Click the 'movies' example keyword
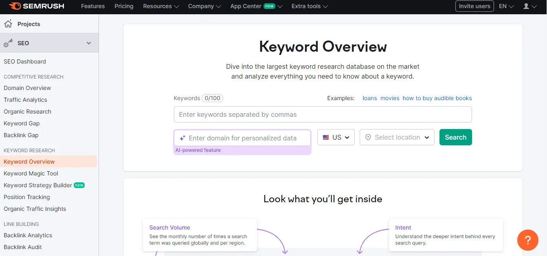 point(390,98)
